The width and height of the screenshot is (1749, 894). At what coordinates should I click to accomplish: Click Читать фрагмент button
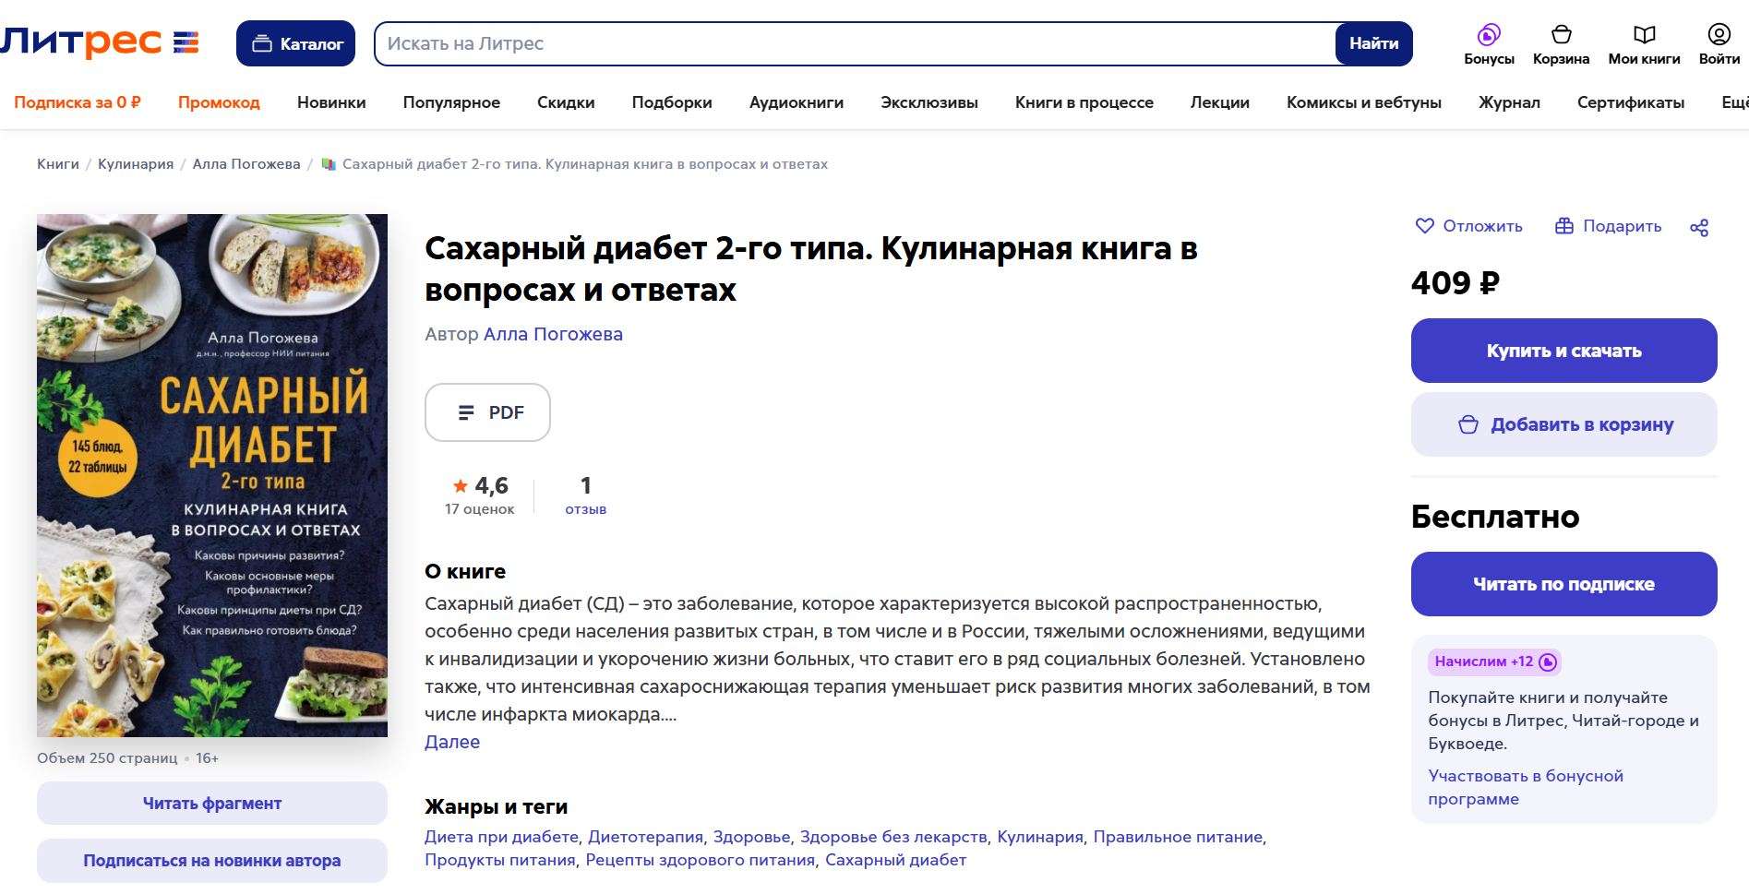click(x=212, y=804)
